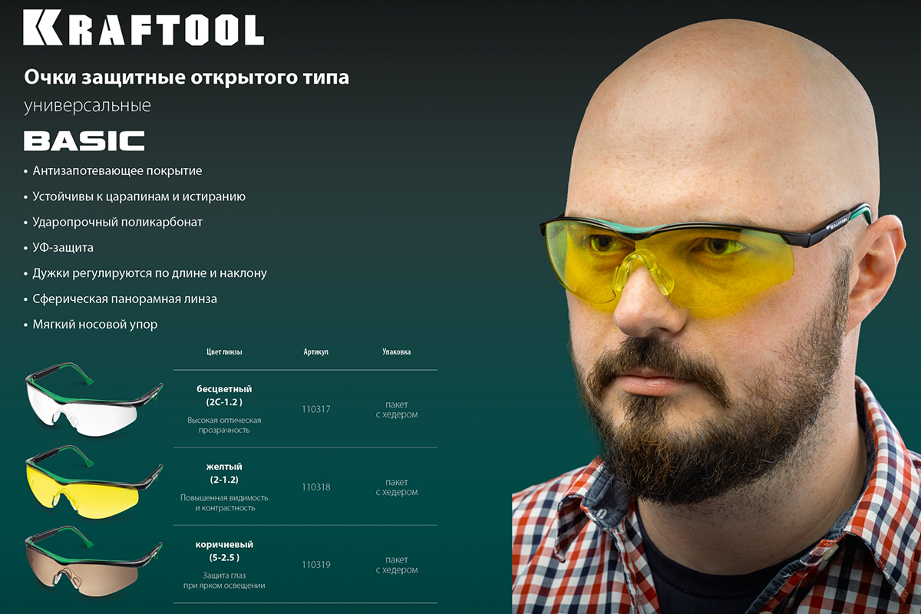Click article number 110317

(316, 409)
